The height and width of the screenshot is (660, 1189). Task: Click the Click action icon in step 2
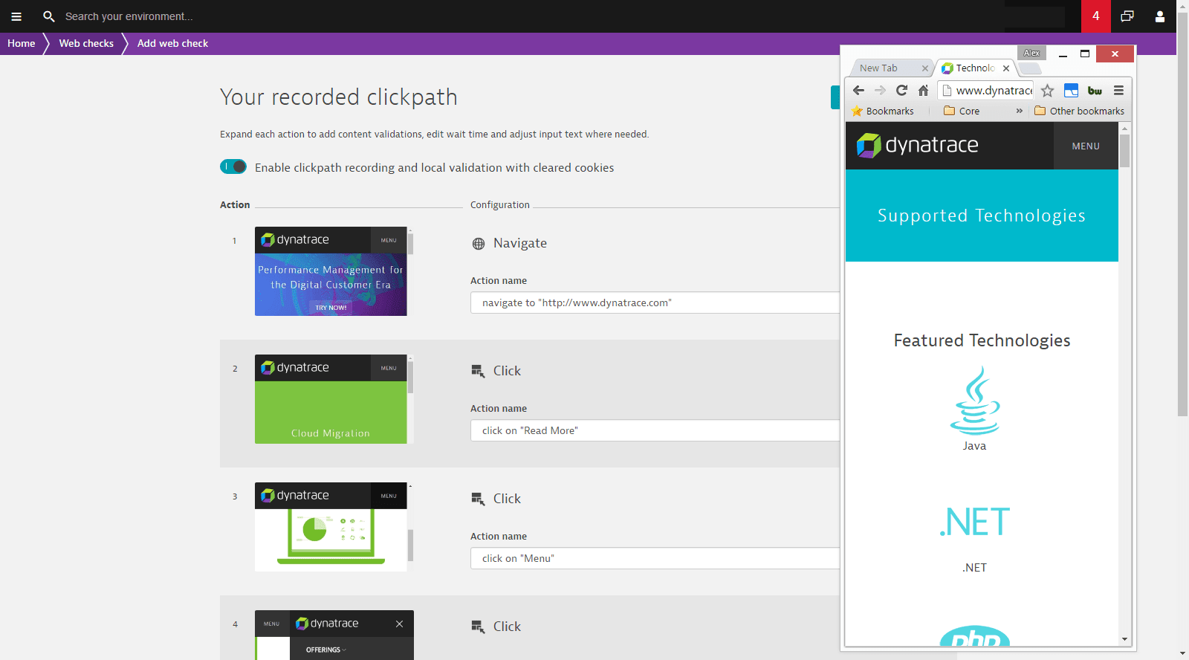(478, 371)
